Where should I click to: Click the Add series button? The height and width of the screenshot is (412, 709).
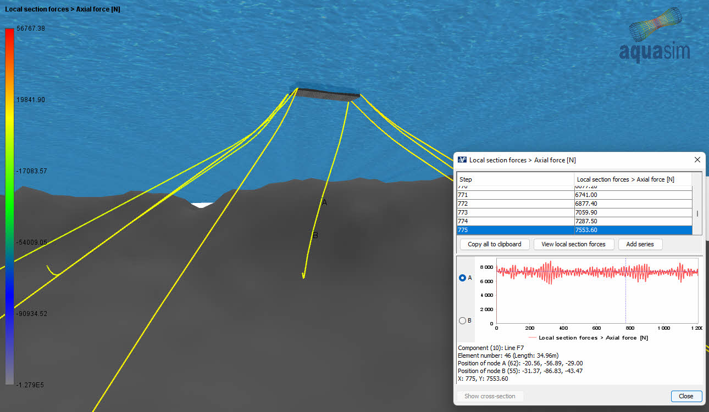click(x=640, y=244)
